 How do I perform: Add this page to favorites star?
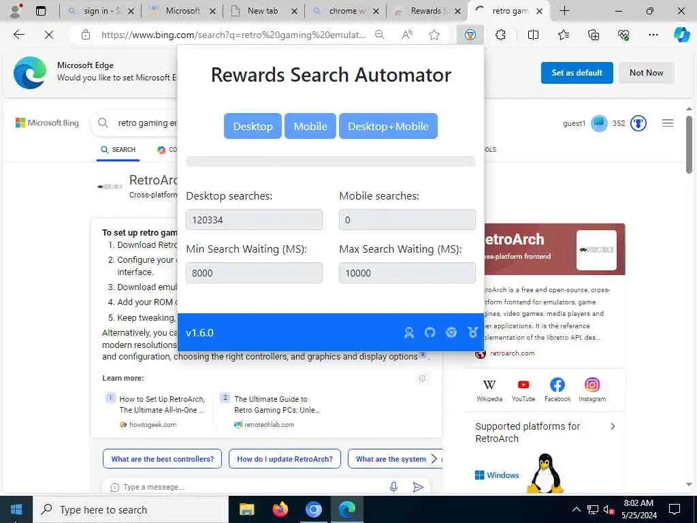pos(434,35)
